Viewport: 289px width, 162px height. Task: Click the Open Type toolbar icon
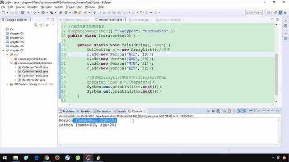point(75,13)
